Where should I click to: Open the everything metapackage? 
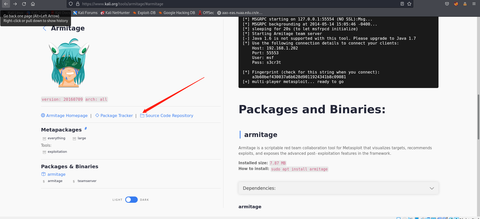[54, 138]
